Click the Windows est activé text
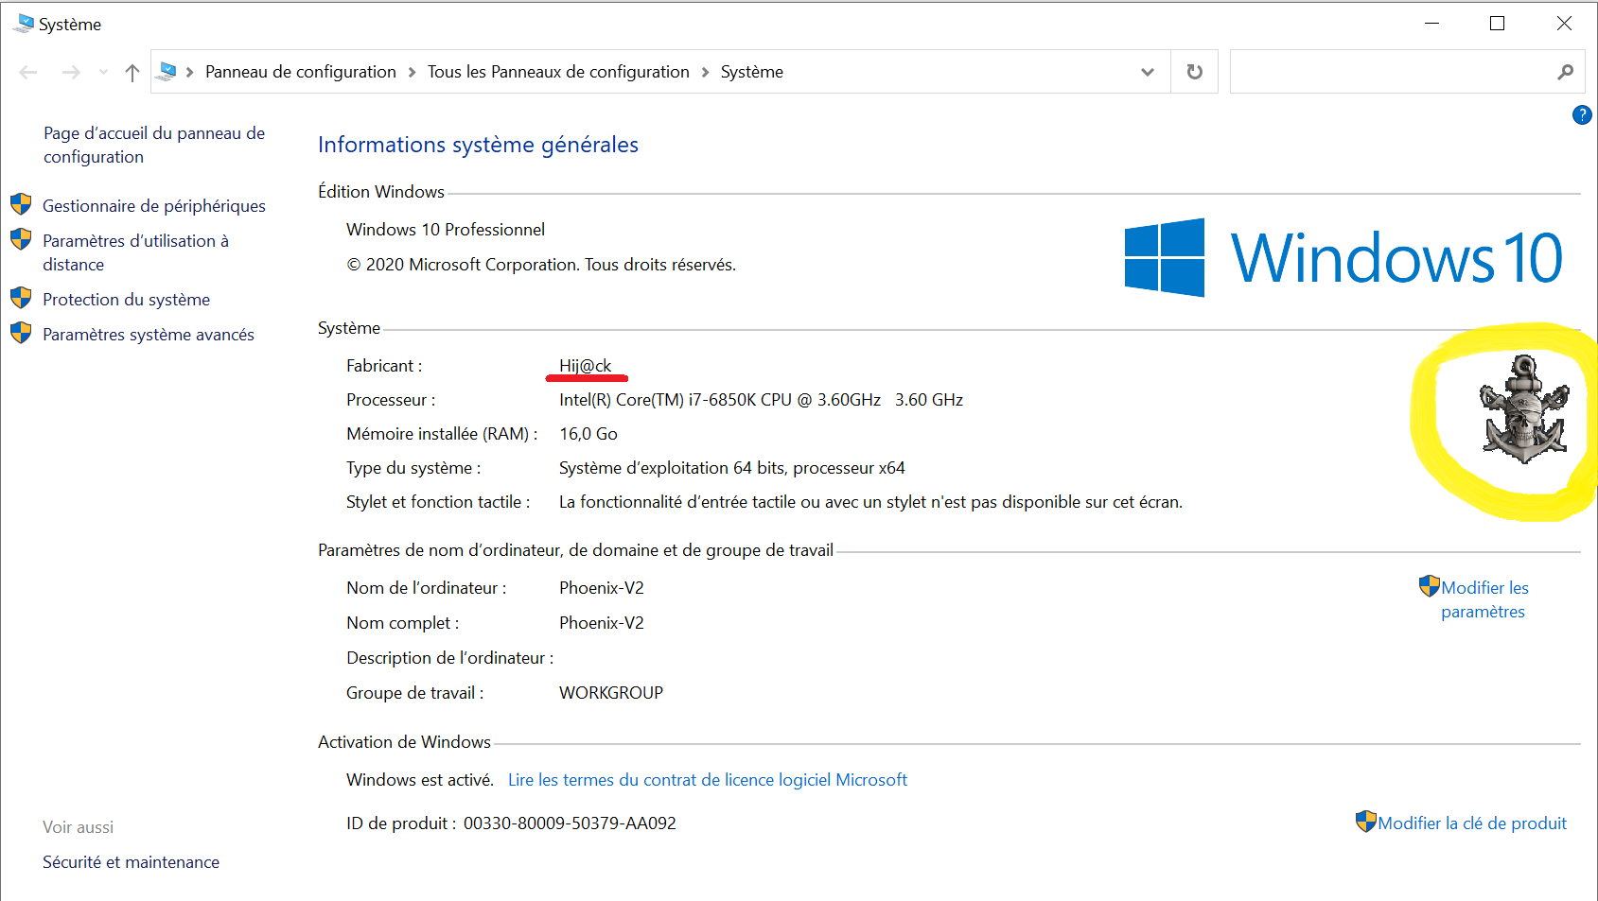 (420, 779)
